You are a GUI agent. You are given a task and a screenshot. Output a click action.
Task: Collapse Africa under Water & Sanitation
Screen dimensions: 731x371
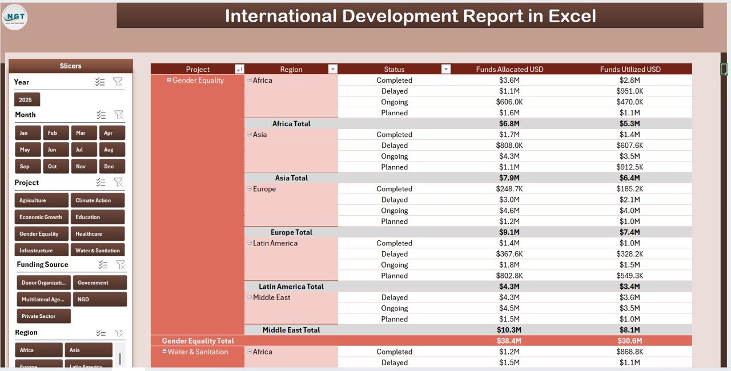[x=250, y=352]
